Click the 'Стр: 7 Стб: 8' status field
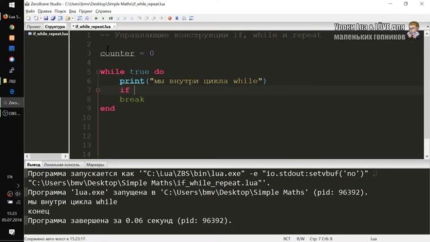Screen dimensions: 430x242 [321, 239]
